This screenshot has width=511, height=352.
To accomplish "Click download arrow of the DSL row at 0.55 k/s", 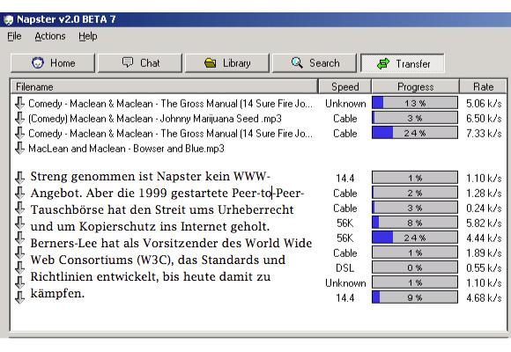I will point(19,268).
